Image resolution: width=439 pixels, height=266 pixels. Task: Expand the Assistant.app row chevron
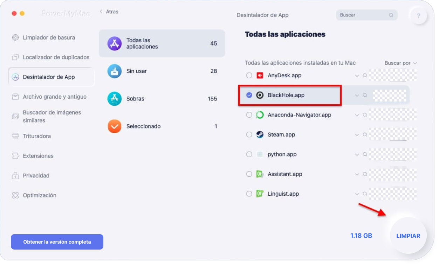[x=357, y=174]
